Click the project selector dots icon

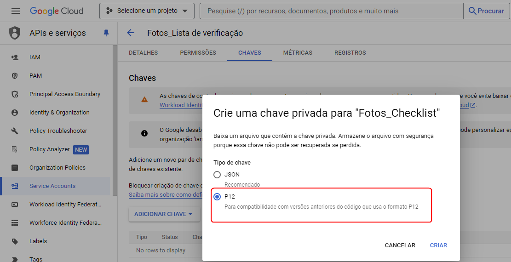[109, 11]
